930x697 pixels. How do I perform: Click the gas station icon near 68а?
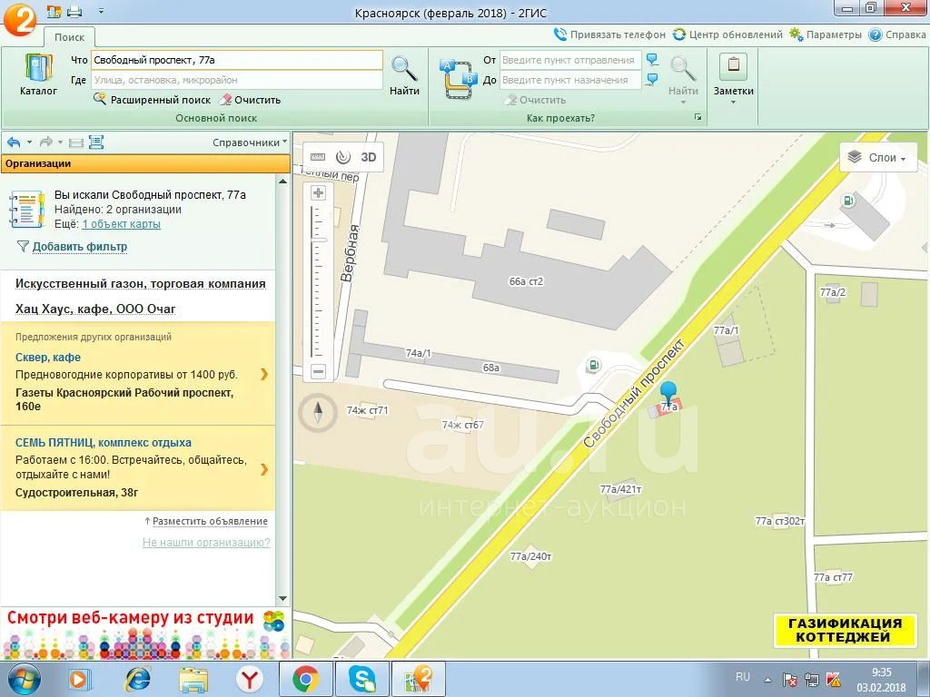tap(592, 365)
